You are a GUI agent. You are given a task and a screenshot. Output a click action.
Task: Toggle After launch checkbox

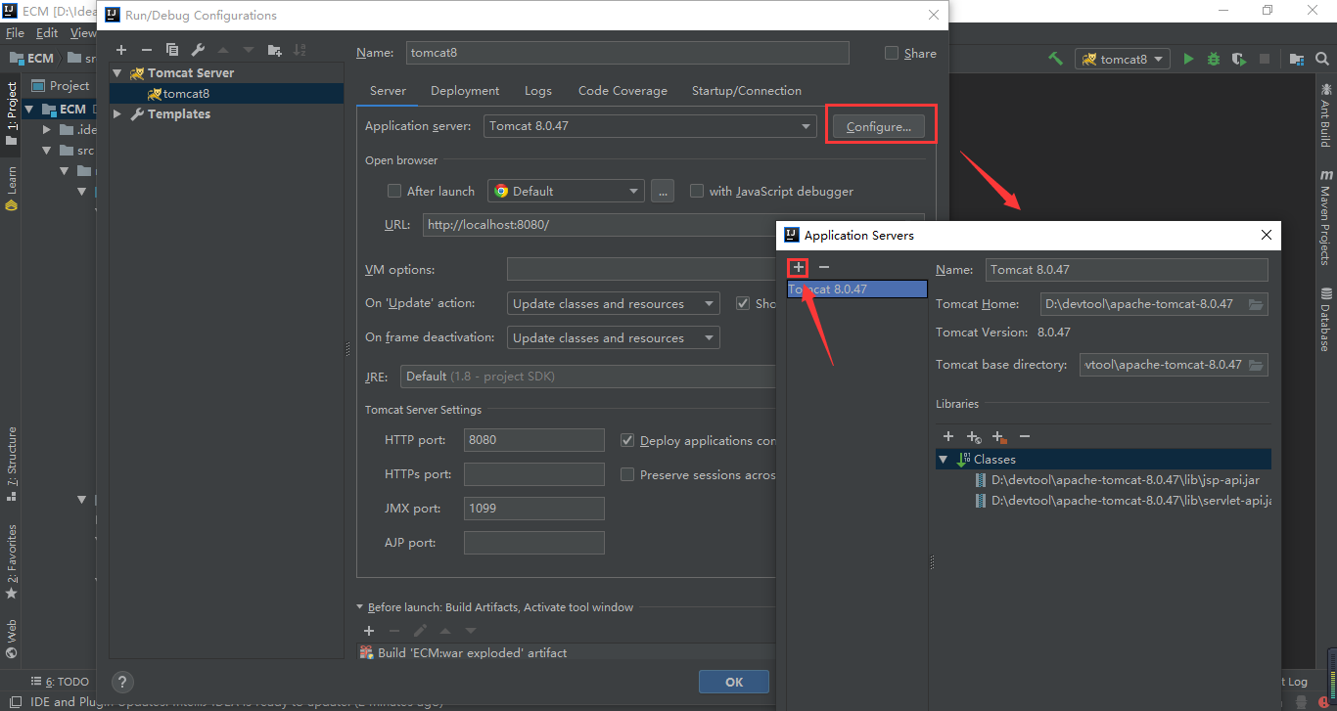tap(394, 191)
